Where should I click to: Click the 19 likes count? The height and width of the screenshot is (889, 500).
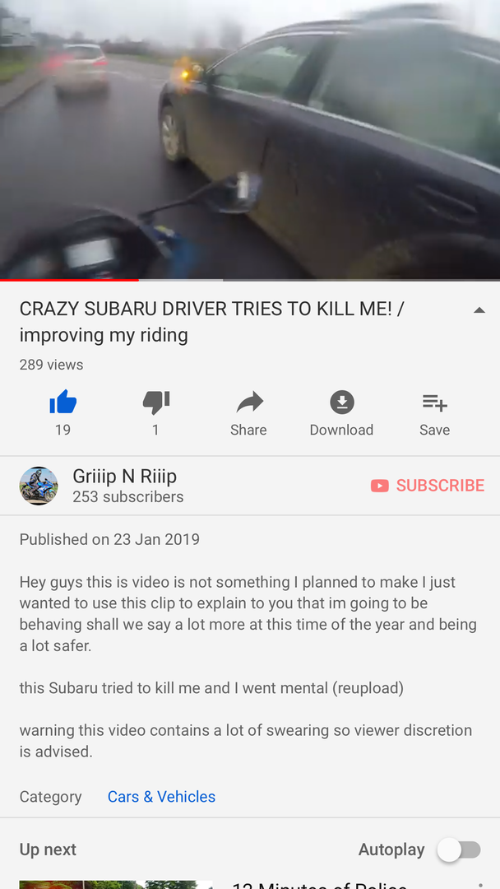62,430
